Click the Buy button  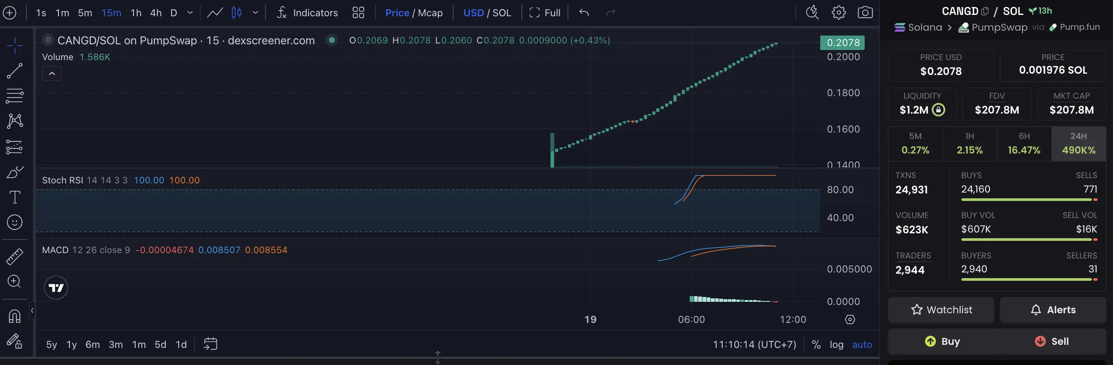click(942, 341)
